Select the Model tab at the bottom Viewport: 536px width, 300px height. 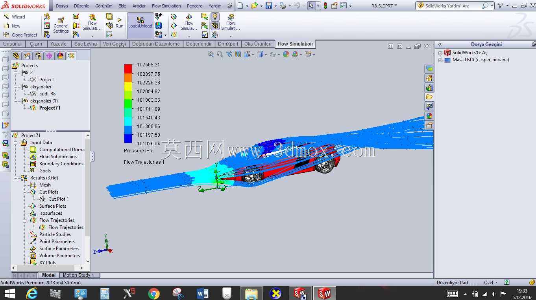(x=49, y=275)
